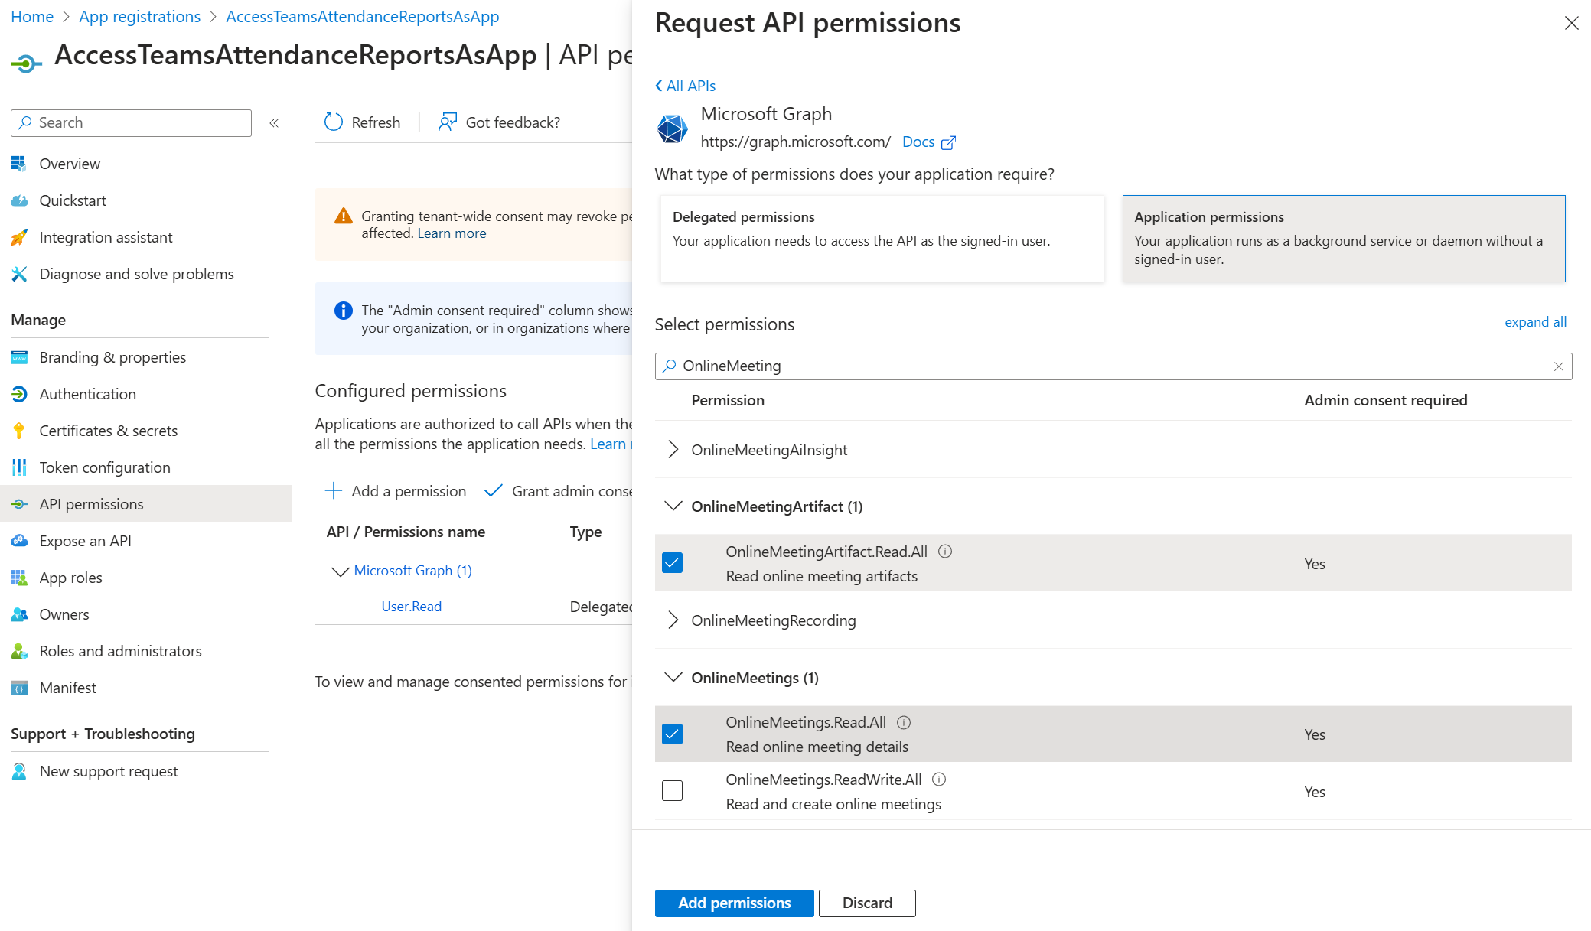
Task: Click the Certificates & secrets key icon
Action: click(19, 431)
